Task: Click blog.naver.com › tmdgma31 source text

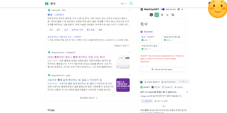Action: tap(64, 52)
